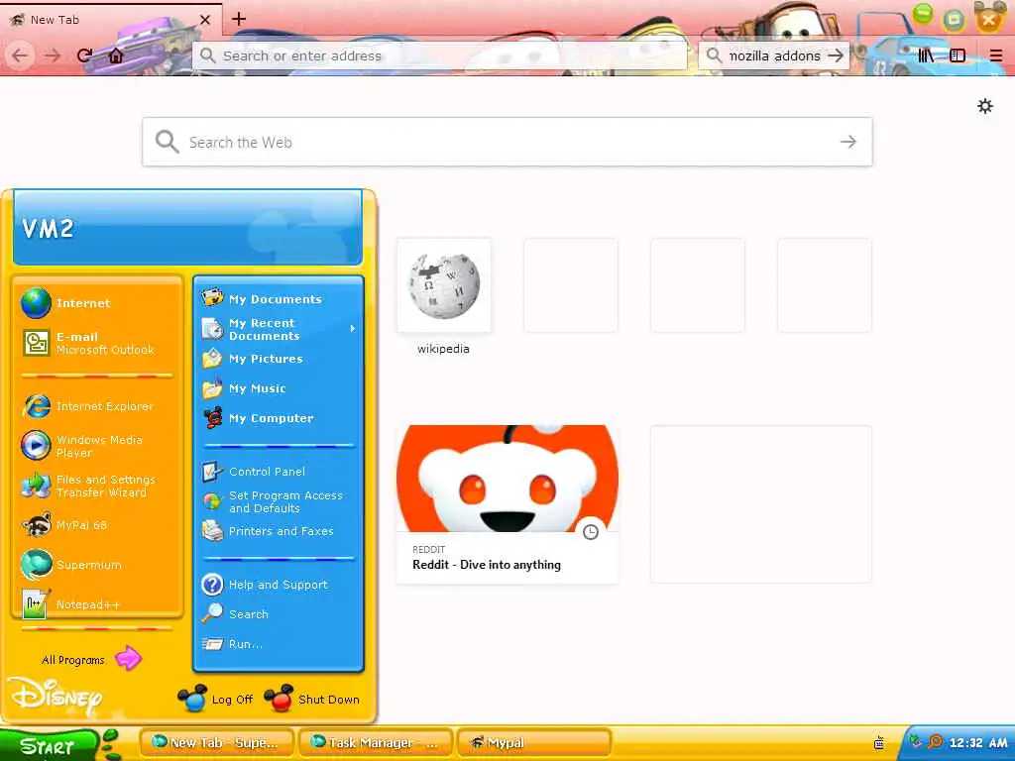
Task: Go back using the browser back arrow
Action: coord(20,55)
